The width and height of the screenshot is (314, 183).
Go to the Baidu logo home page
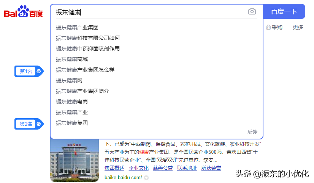(x=24, y=11)
